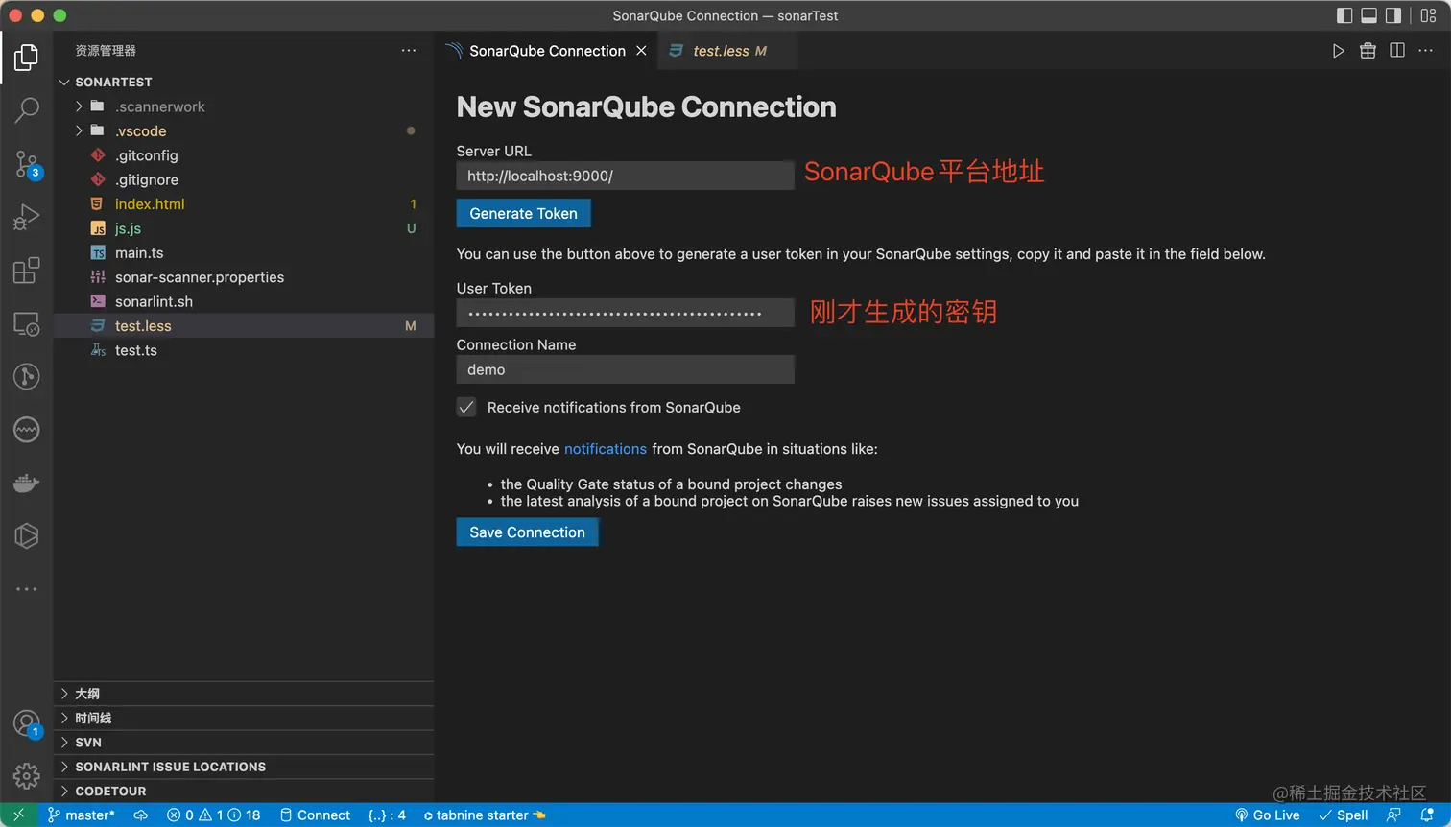Click the cloud sync icon in status bar
The width and height of the screenshot is (1451, 827).
(x=140, y=815)
